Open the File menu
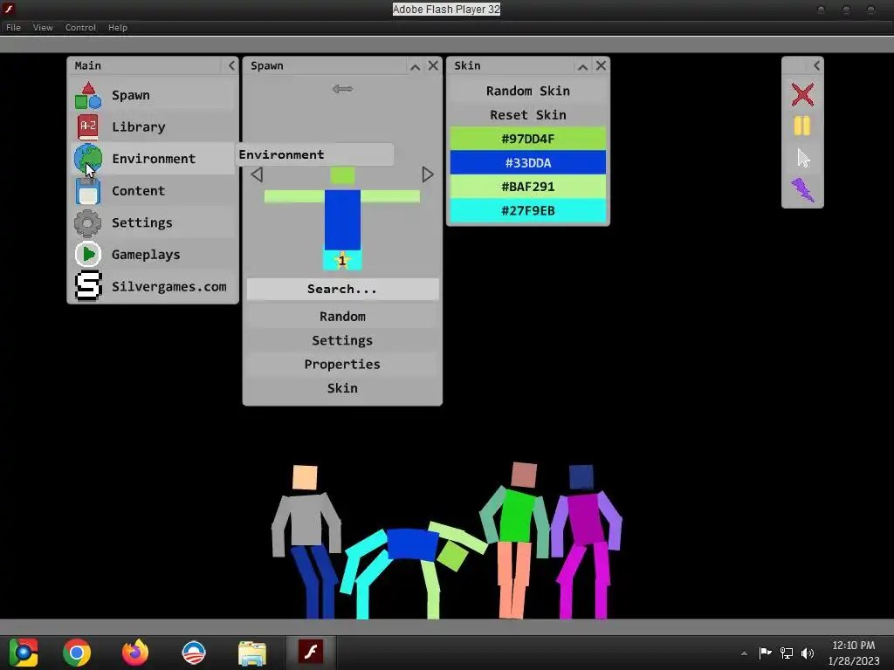 click(x=13, y=27)
